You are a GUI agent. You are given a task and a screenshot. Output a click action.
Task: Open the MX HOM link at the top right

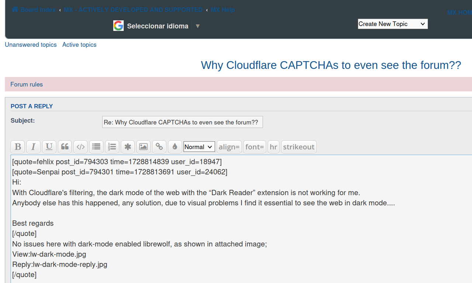pyautogui.click(x=459, y=13)
